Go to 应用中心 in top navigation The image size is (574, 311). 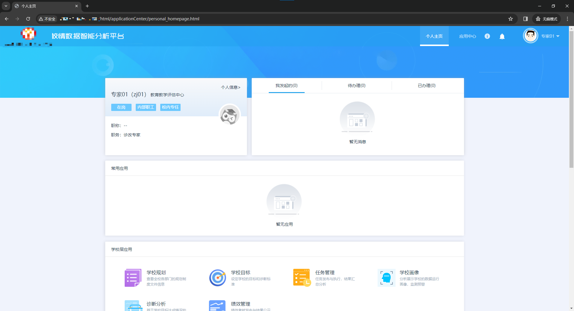pos(467,36)
